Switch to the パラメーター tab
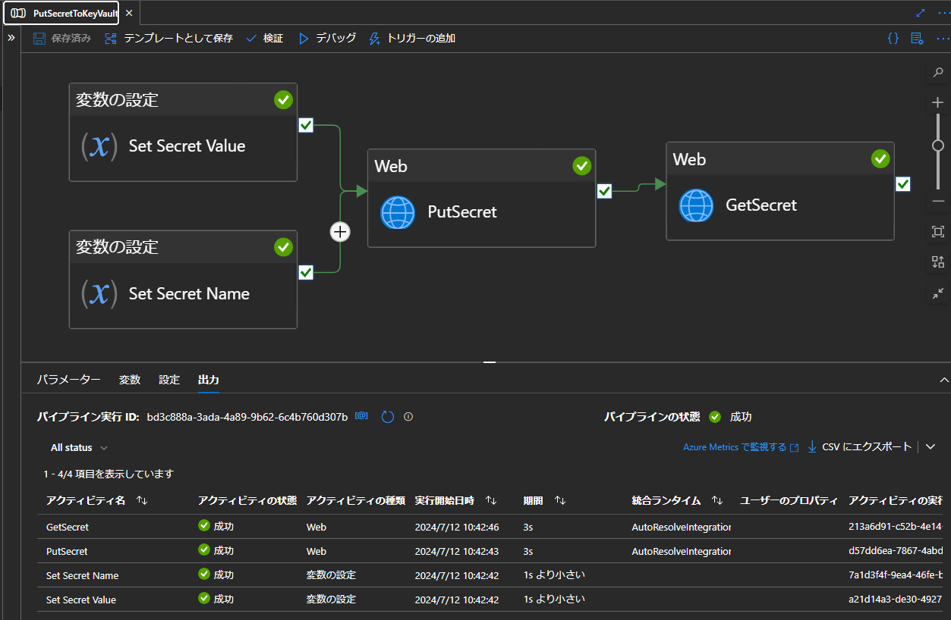Image resolution: width=951 pixels, height=620 pixels. [x=68, y=380]
